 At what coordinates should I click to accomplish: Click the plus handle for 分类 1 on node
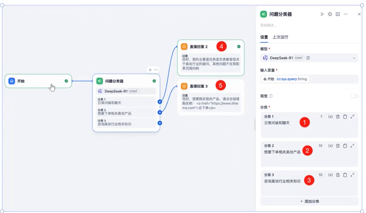pyautogui.click(x=160, y=102)
